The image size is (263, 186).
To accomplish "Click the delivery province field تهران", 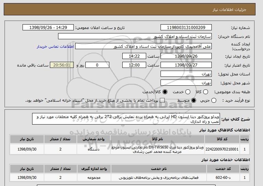I will [x=186, y=74].
